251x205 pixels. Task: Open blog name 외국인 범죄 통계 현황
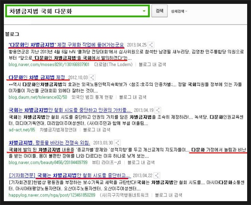(x=92, y=97)
